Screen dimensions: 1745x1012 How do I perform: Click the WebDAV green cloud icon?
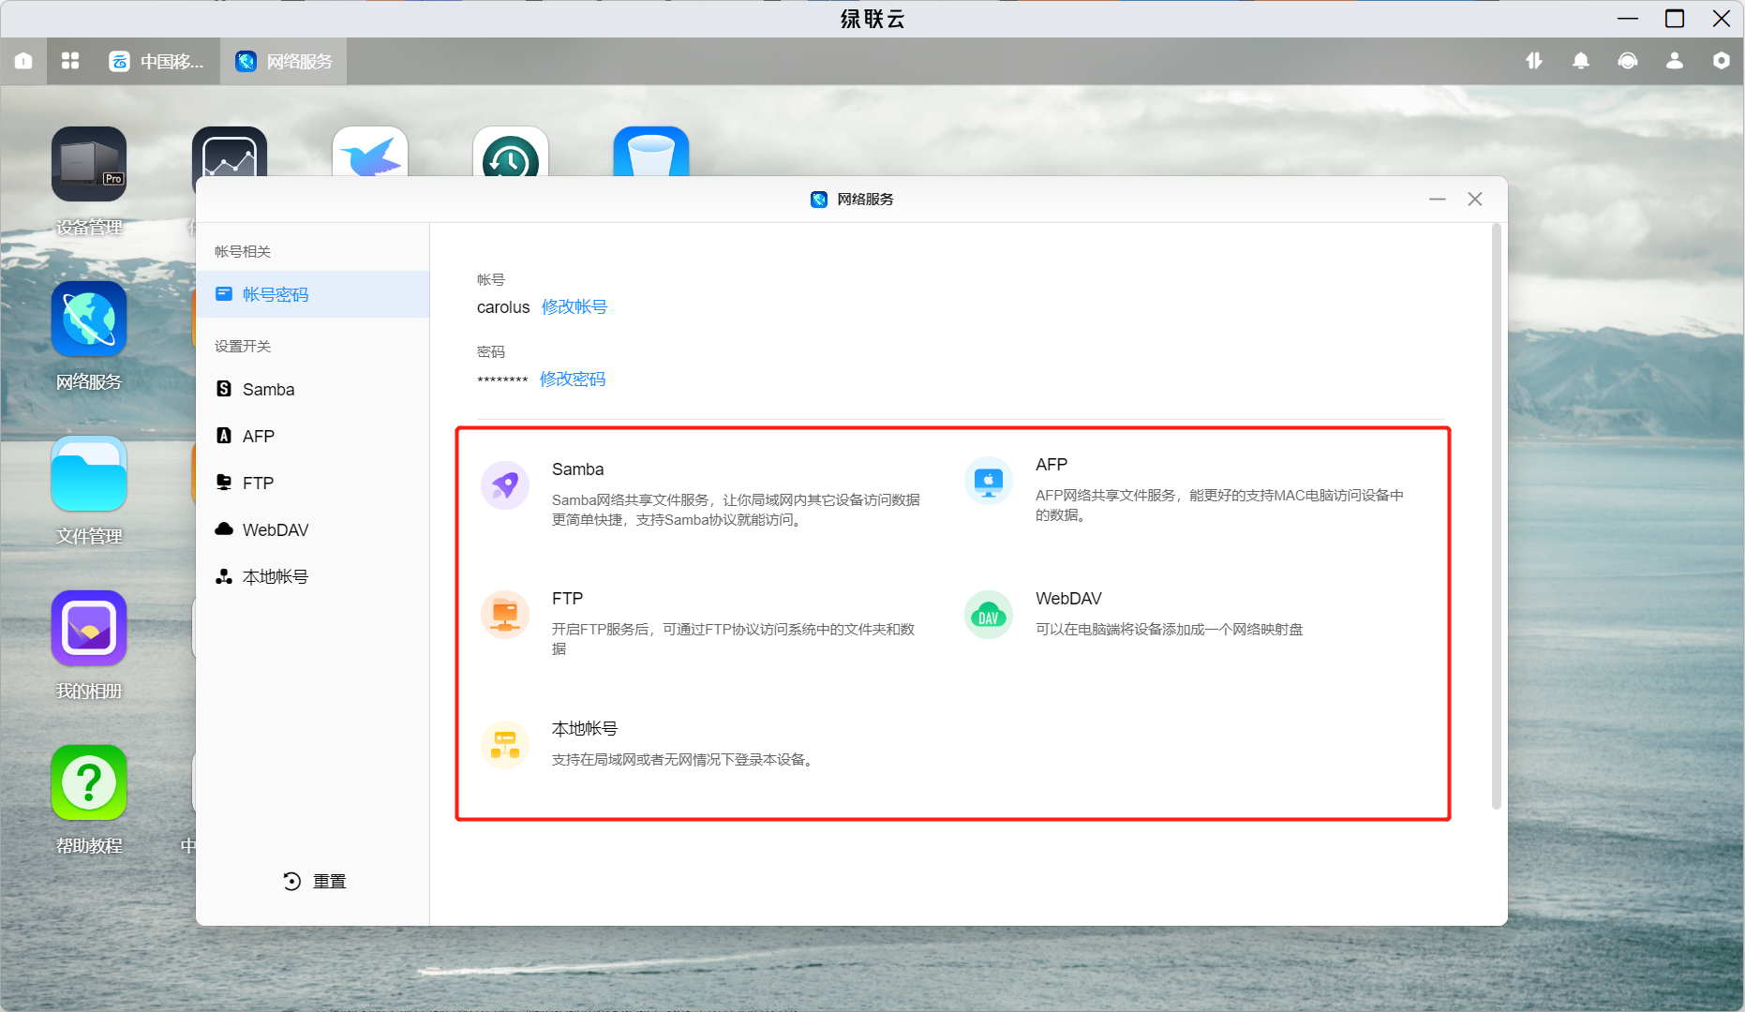pos(989,615)
